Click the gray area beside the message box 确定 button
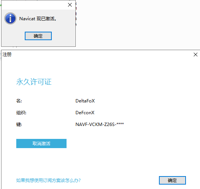200x189 pixels. 64,36
